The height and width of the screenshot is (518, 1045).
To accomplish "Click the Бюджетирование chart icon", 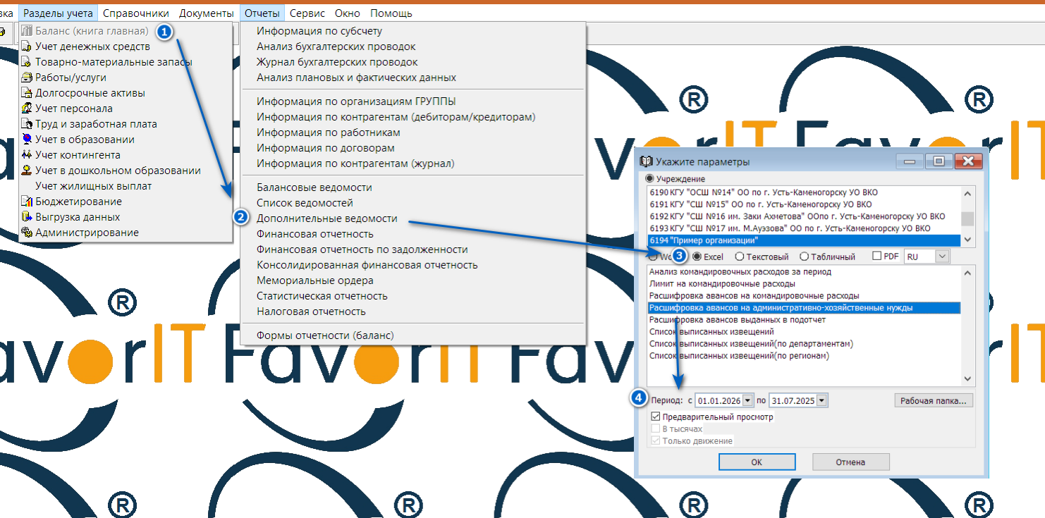I will tap(28, 202).
